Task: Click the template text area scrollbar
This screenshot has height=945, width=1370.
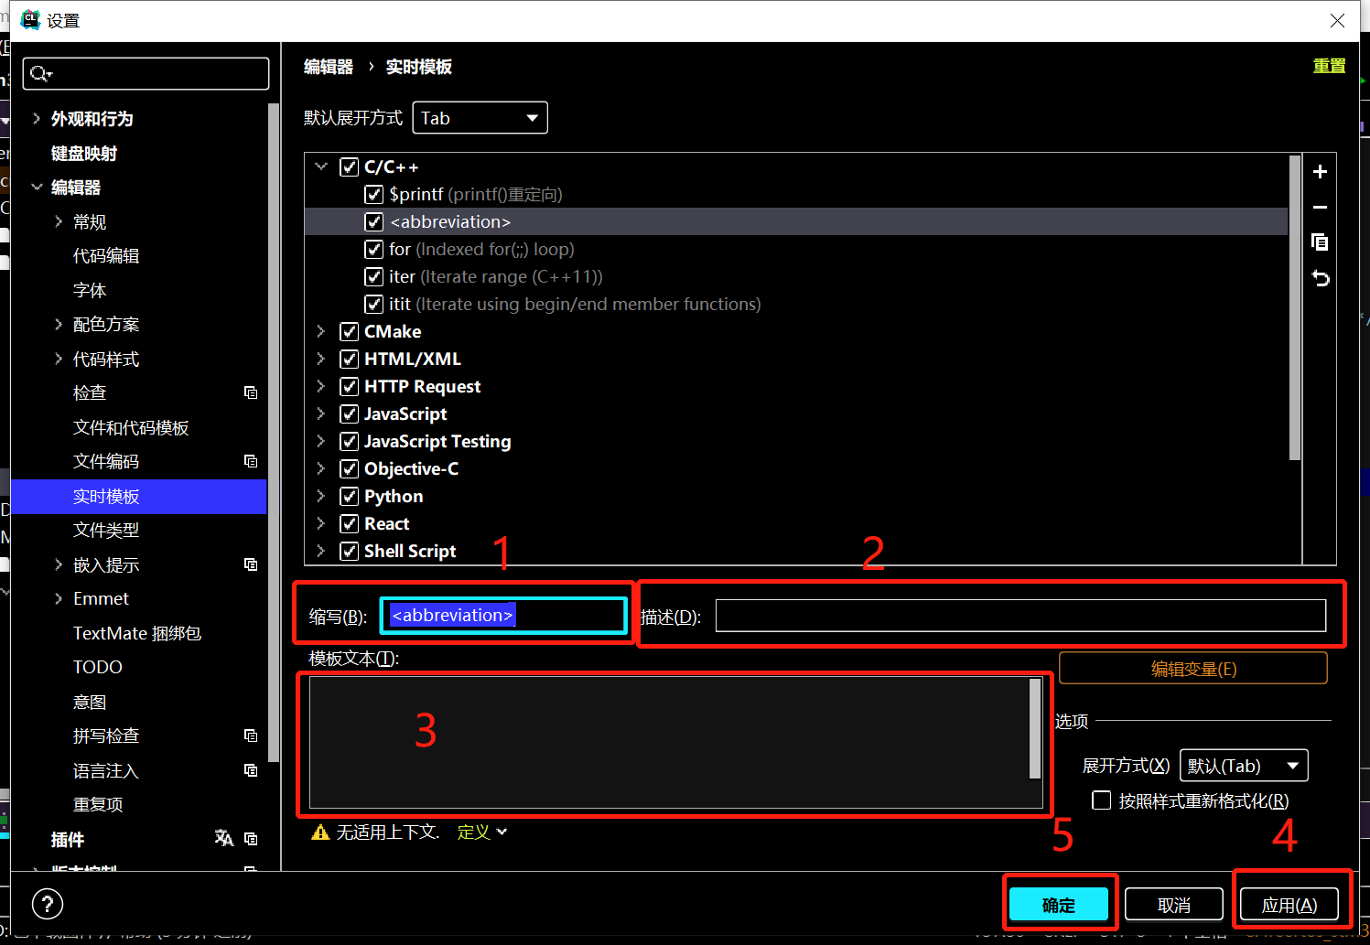Action: [1035, 728]
